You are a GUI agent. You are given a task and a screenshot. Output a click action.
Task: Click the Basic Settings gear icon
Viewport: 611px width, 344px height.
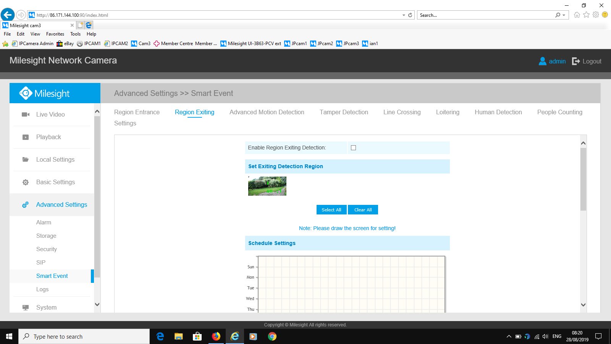click(26, 182)
